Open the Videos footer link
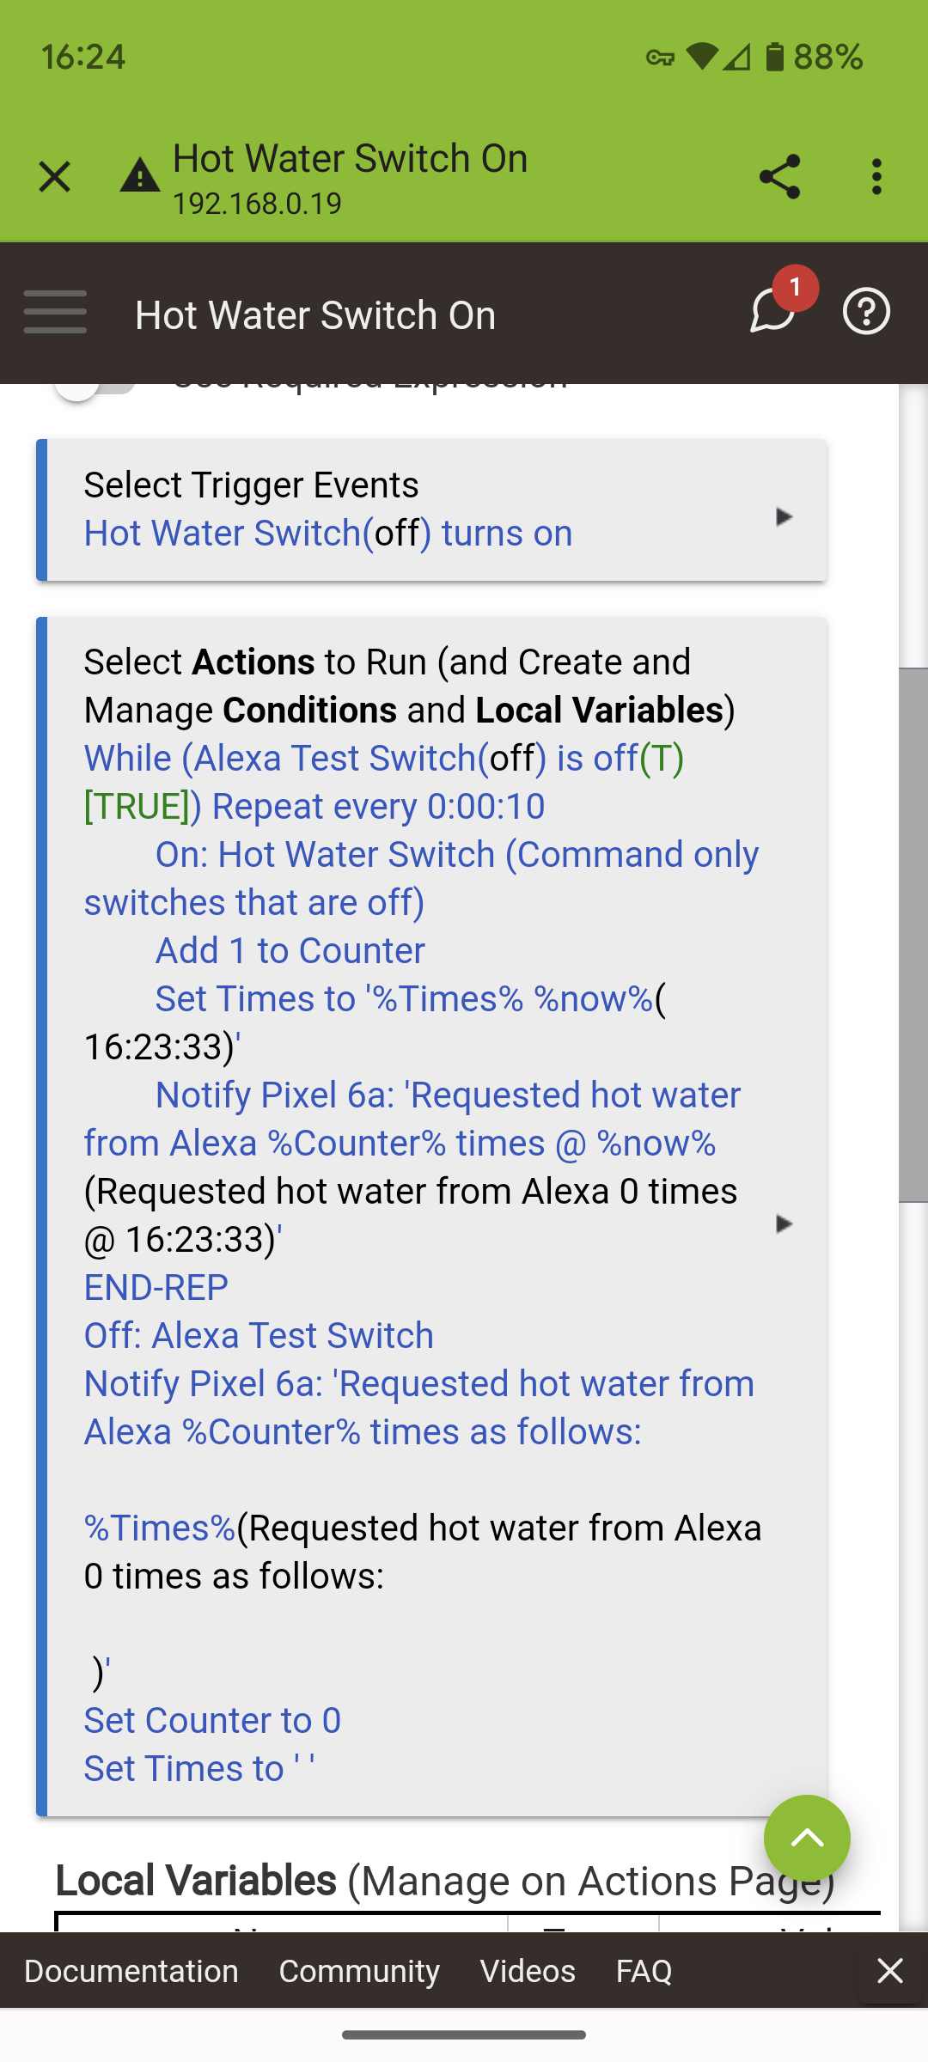Viewport: 928px width, 2062px height. (528, 1970)
